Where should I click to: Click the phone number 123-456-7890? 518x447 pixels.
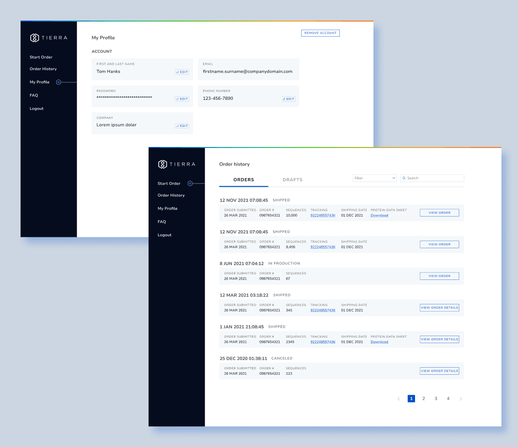(x=218, y=98)
